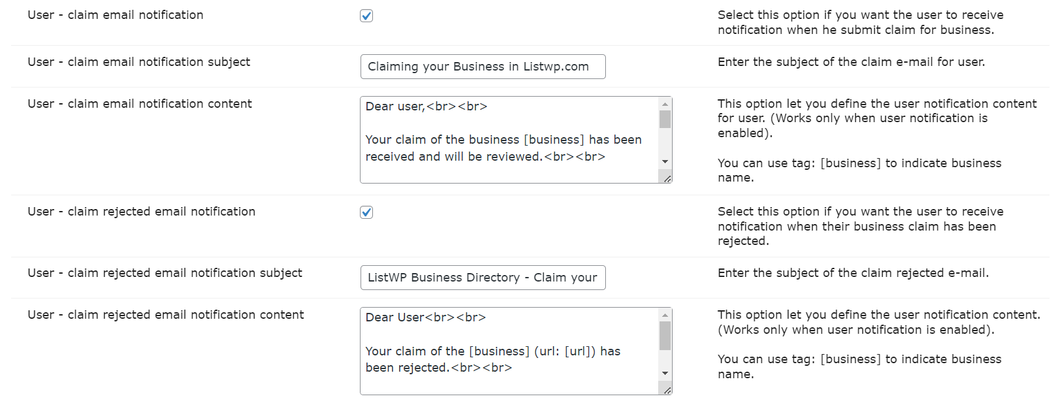Click the "User - claim email notification" label

click(x=115, y=15)
